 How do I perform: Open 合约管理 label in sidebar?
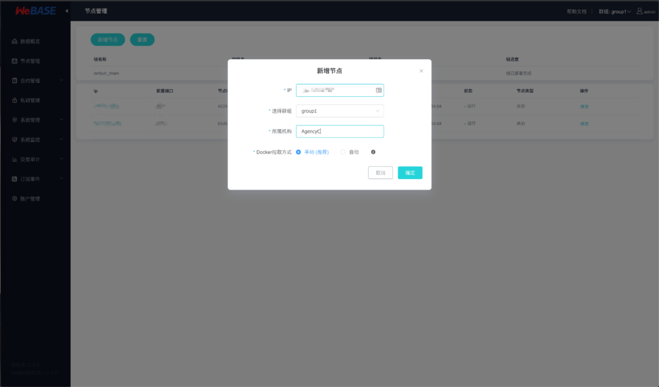[30, 80]
